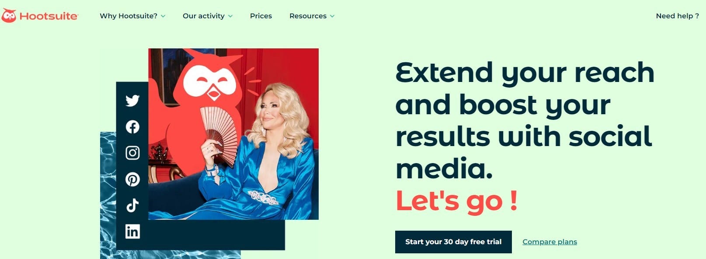Viewport: 706px width, 259px height.
Task: Expand the Our activity dropdown arrow
Action: tap(230, 16)
